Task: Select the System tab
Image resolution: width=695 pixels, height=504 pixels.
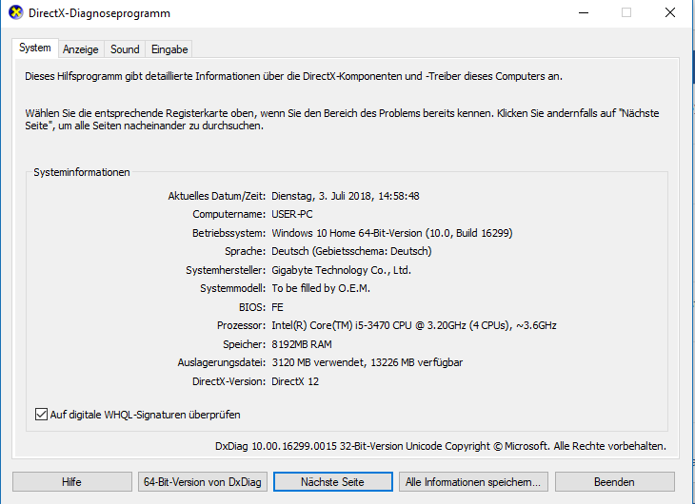Action: (35, 48)
